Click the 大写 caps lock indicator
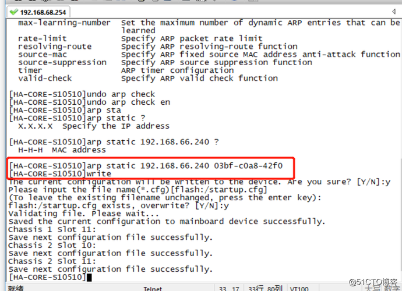The image size is (402, 291). click(x=373, y=289)
